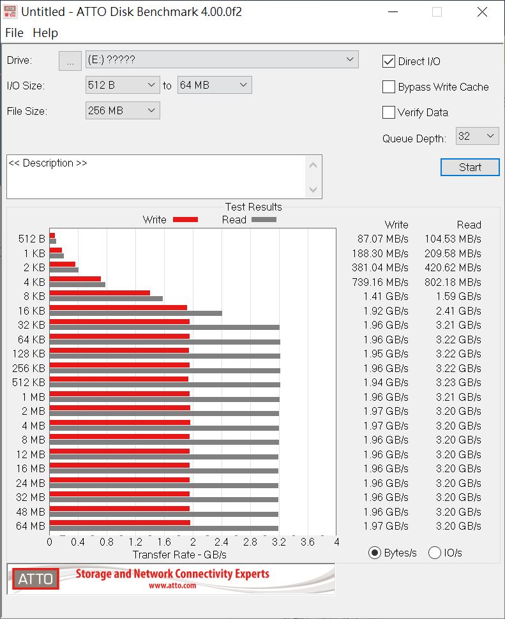Close the ATTO Disk Benchmark window
505x619 pixels.
coord(482,12)
